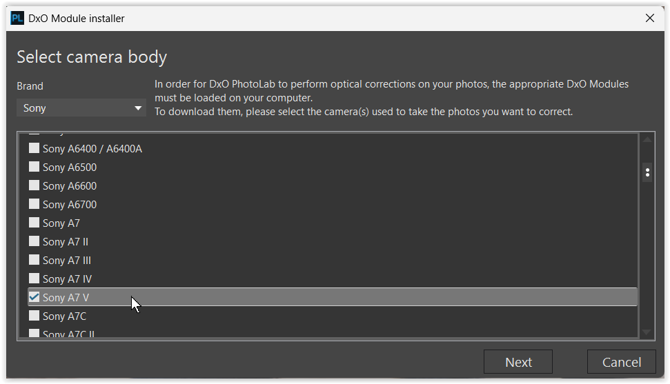Click the scrollbar down arrow
Image resolution: width=670 pixels, height=384 pixels.
647,332
